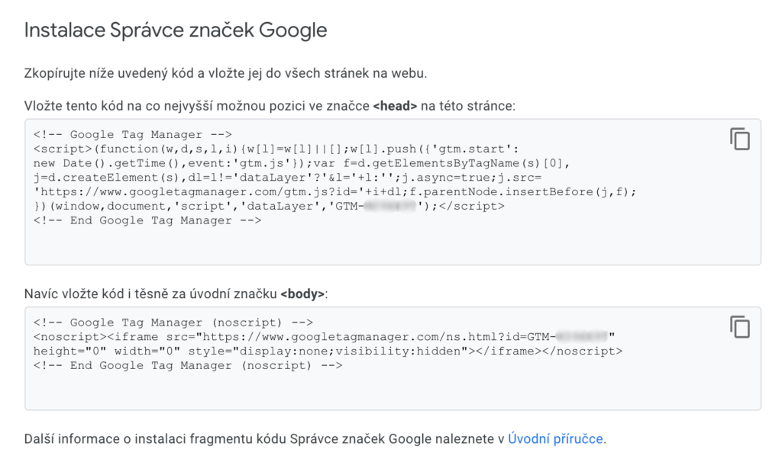Image resolution: width=782 pixels, height=475 pixels.
Task: Click the Zkopírujte níže uvedený kód instruction text
Action: tap(225, 73)
